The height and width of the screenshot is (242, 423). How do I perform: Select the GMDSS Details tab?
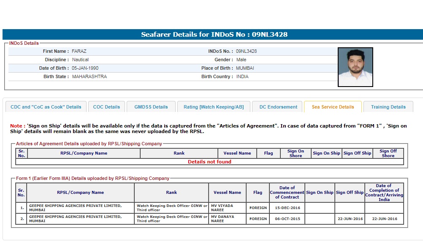(x=151, y=107)
